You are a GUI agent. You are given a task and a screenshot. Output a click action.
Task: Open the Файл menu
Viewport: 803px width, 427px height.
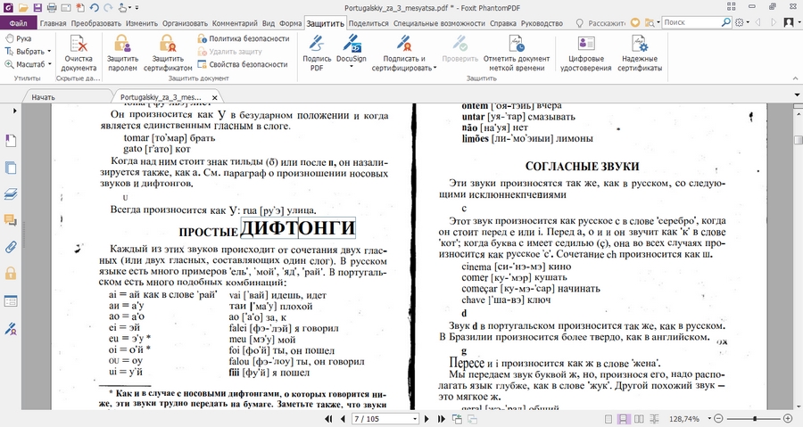pyautogui.click(x=18, y=22)
